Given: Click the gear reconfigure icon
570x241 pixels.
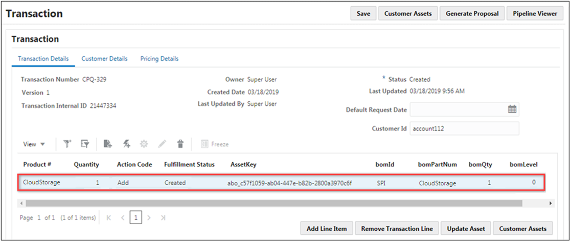Looking at the screenshot, I should pos(144,144).
